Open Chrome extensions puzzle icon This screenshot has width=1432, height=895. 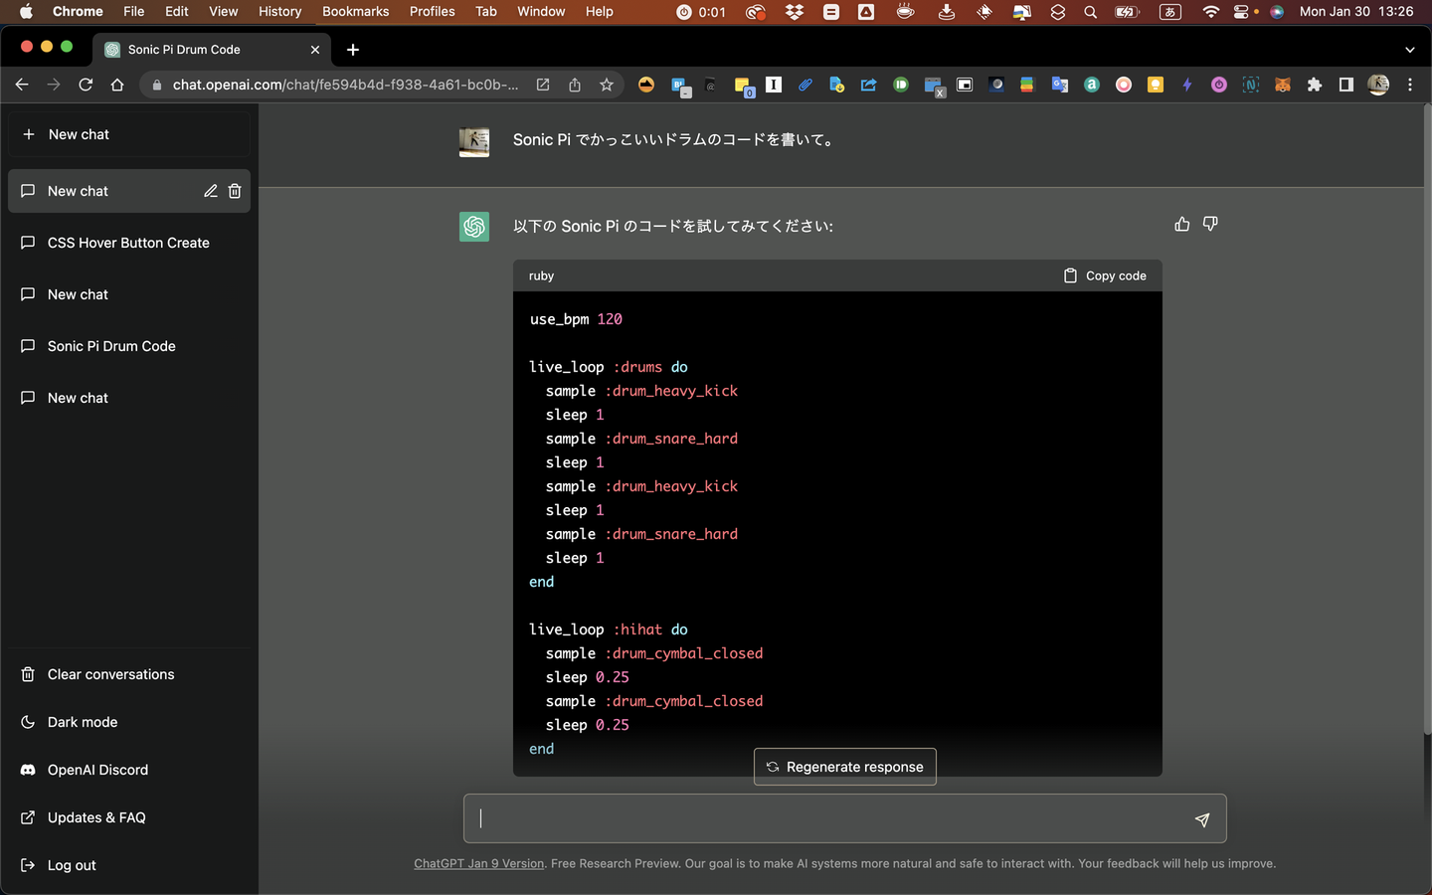pos(1315,86)
